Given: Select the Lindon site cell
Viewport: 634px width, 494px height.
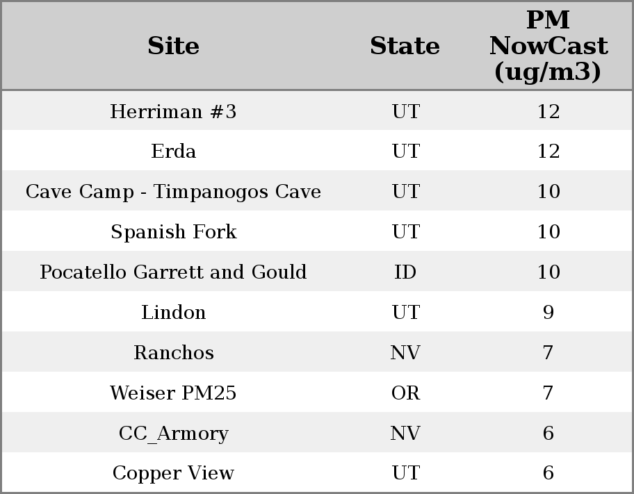Looking at the screenshot, I should click(174, 313).
